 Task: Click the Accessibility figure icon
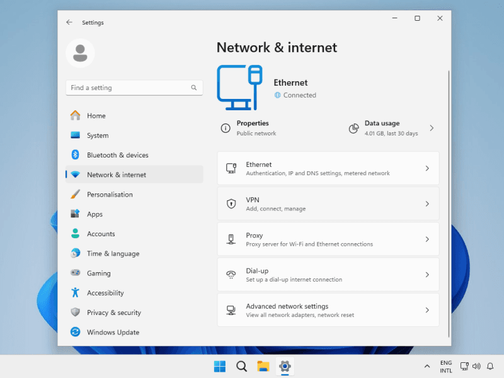point(75,293)
